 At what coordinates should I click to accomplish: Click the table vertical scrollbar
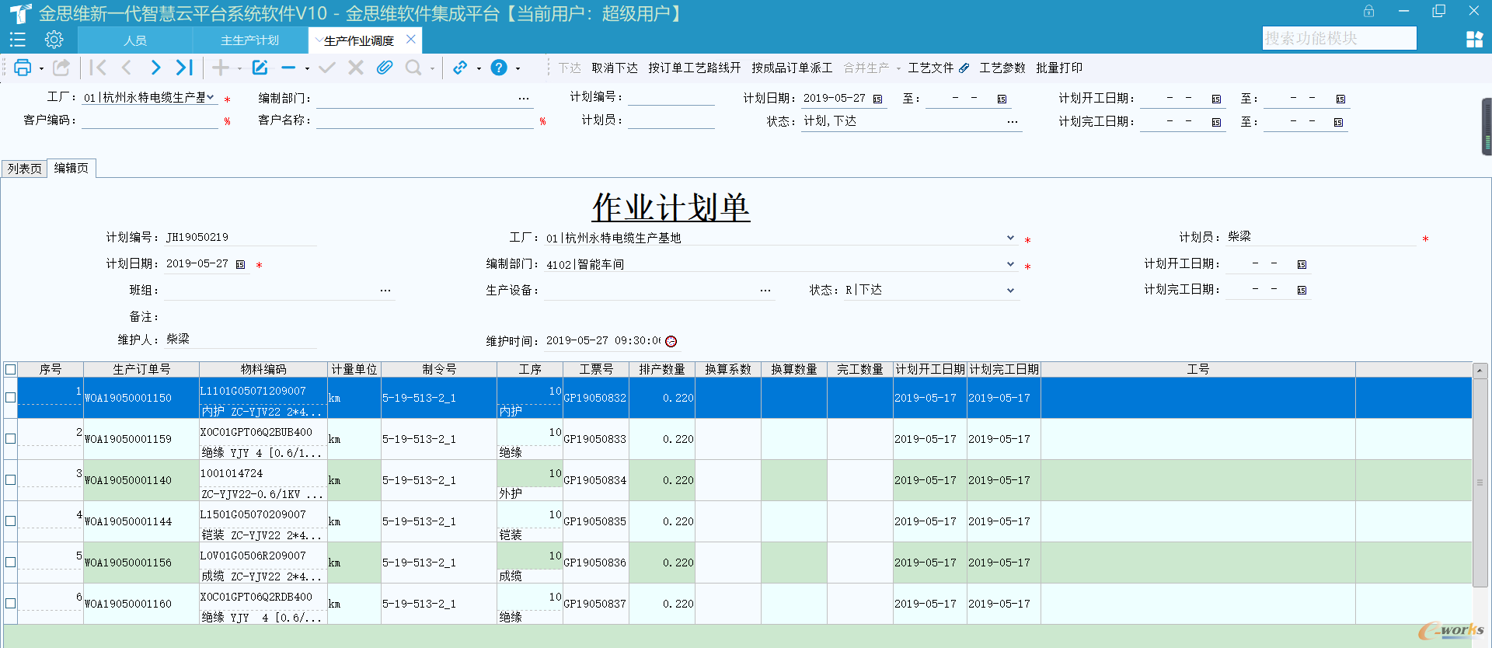[1480, 482]
